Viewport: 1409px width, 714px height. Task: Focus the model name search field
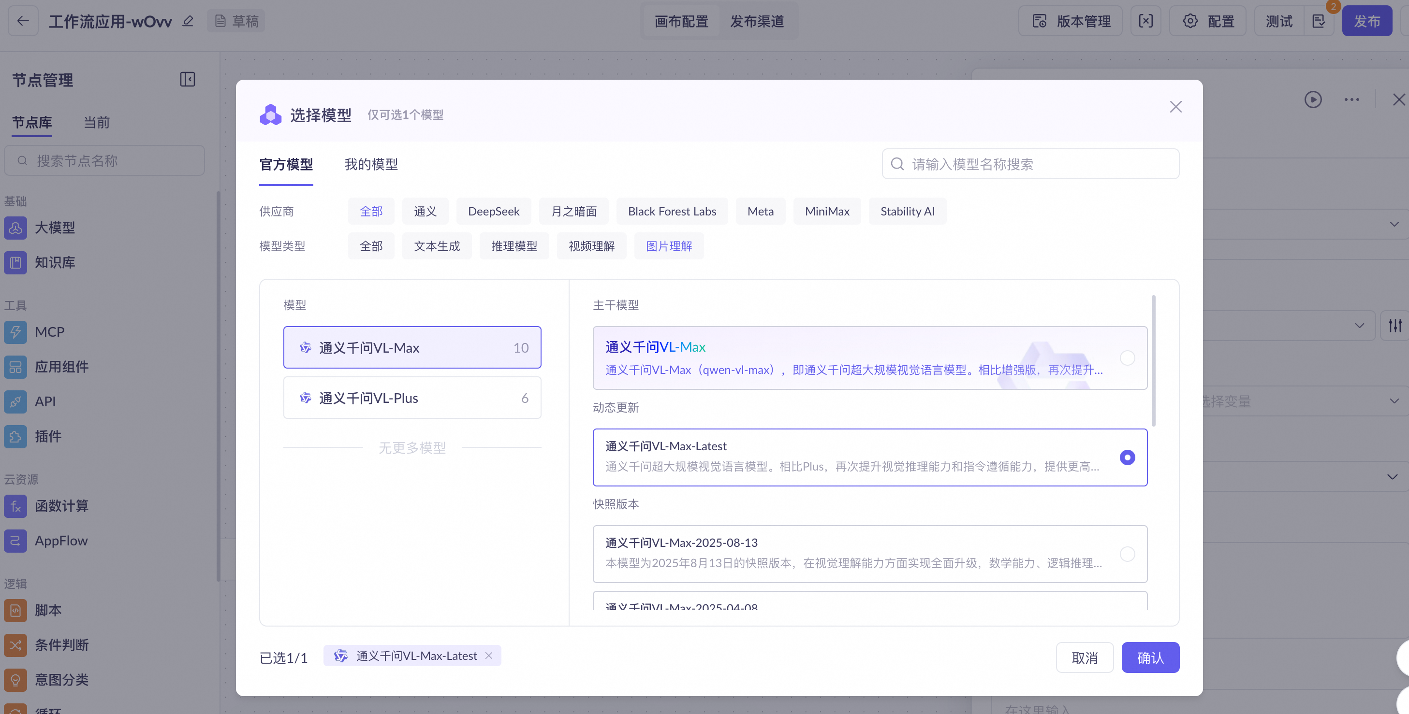point(1030,164)
